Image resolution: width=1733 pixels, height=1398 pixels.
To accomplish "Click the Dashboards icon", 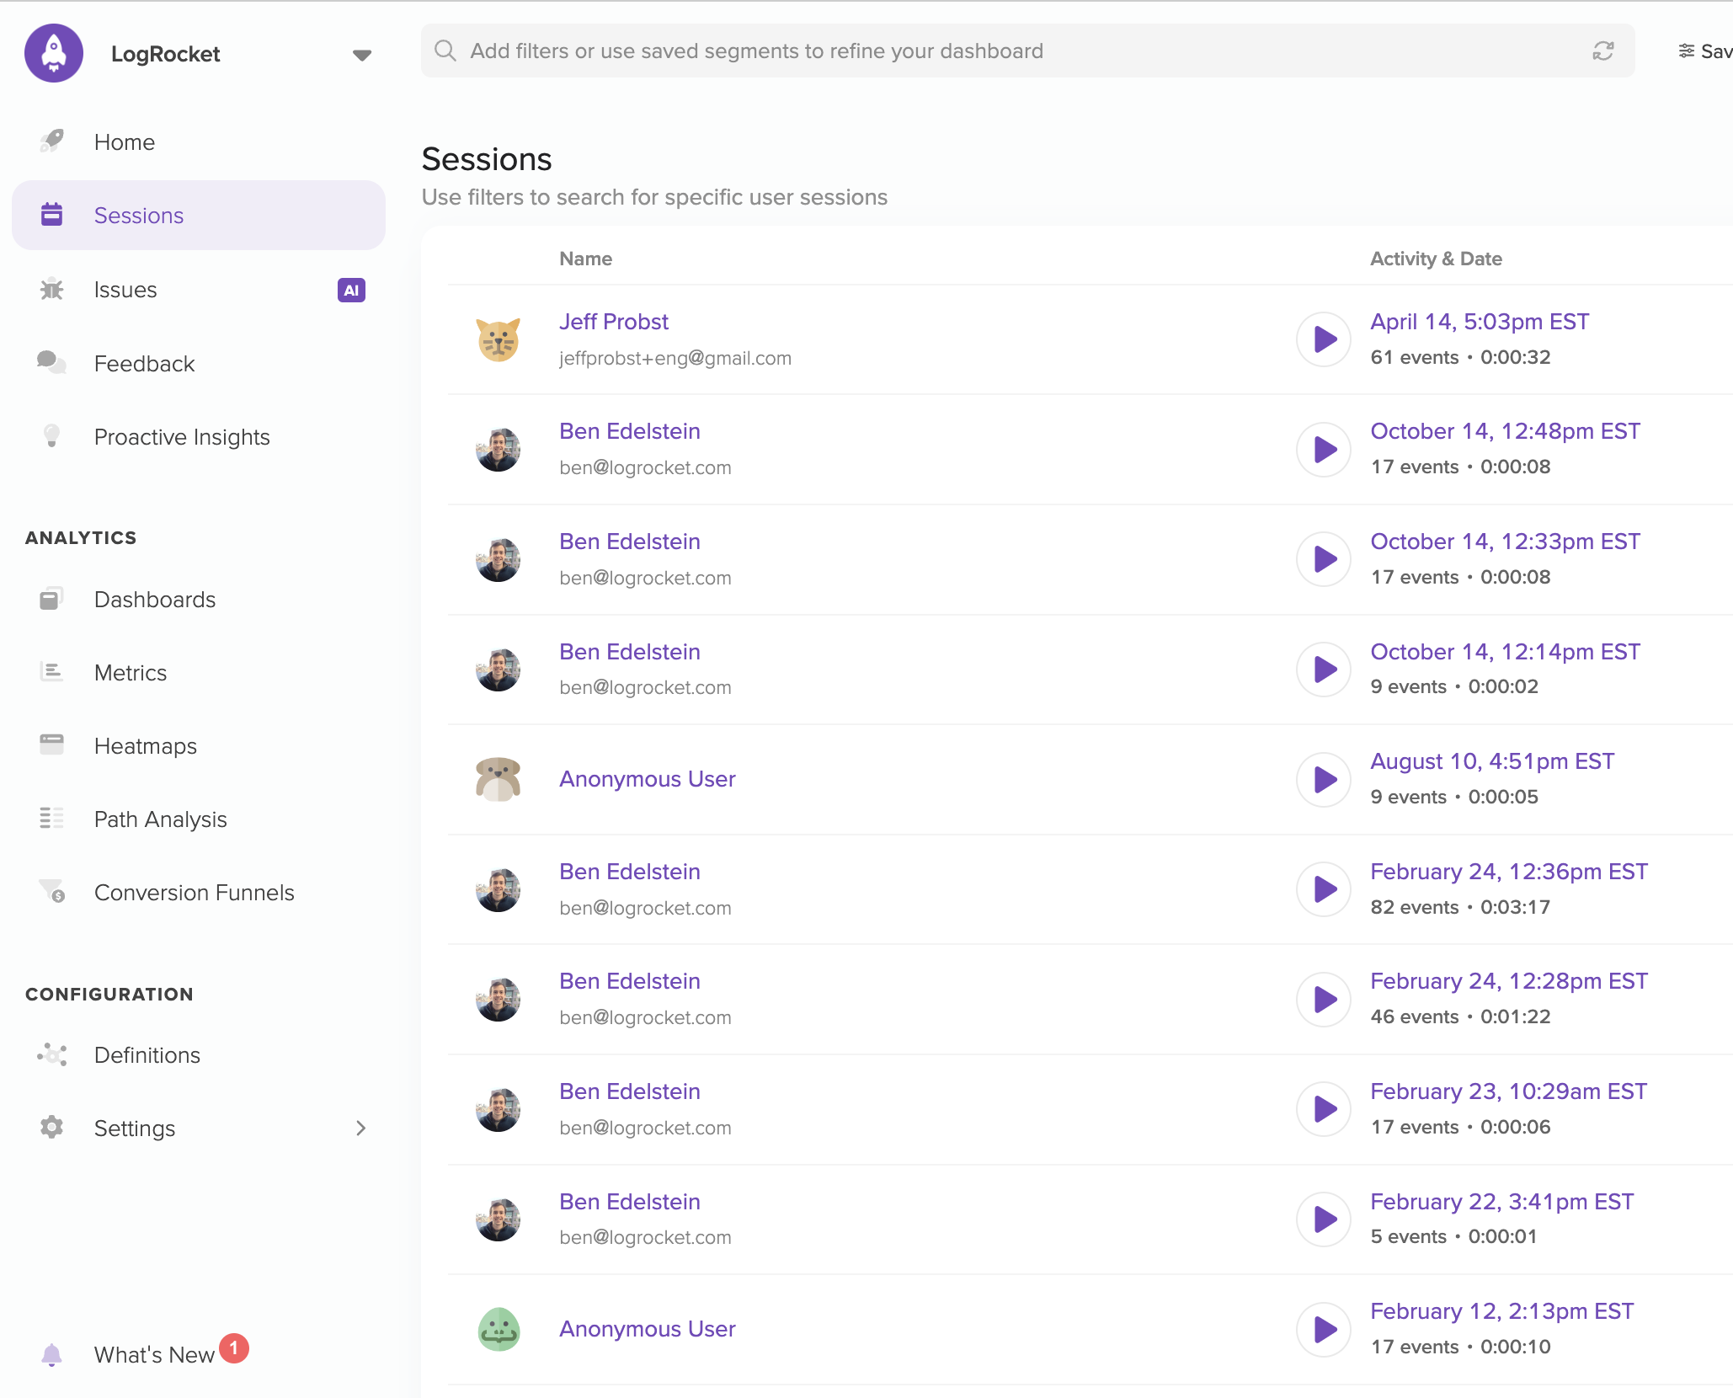I will 52,598.
